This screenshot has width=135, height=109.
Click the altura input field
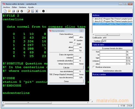(76, 47)
